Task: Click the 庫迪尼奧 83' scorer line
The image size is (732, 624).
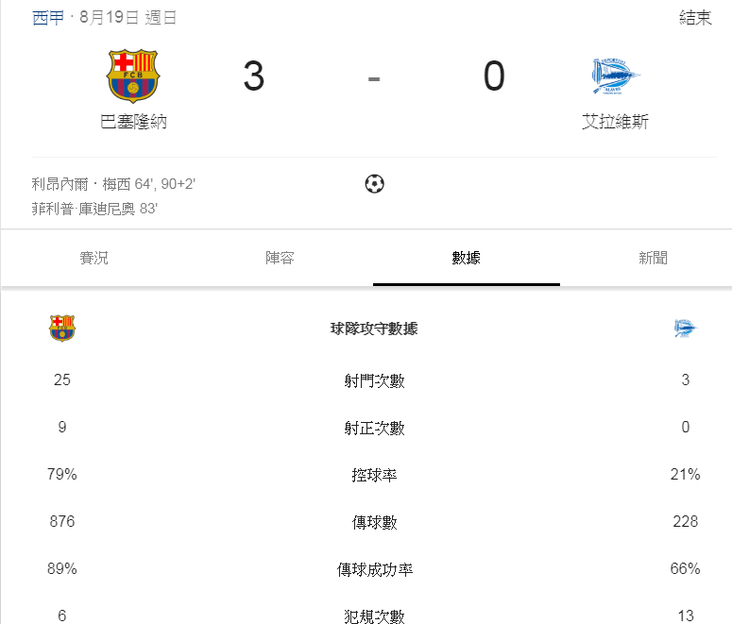Action: [94, 209]
